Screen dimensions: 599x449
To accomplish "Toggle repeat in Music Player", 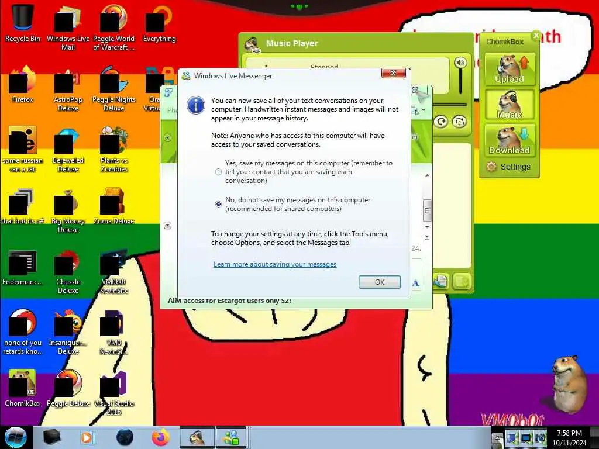I will (x=441, y=122).
